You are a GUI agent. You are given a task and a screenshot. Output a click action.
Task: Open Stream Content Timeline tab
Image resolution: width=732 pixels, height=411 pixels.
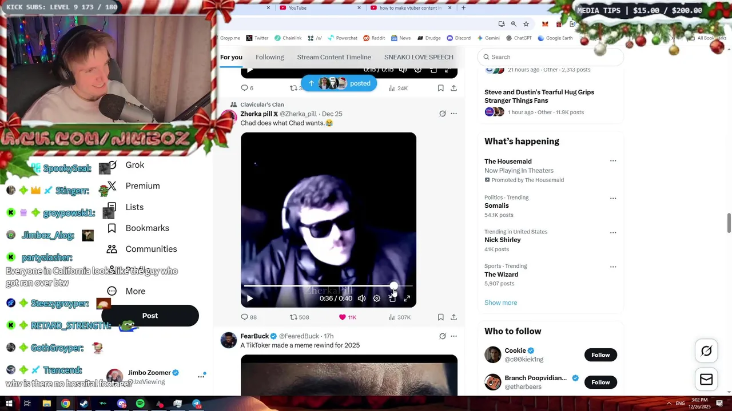334,57
